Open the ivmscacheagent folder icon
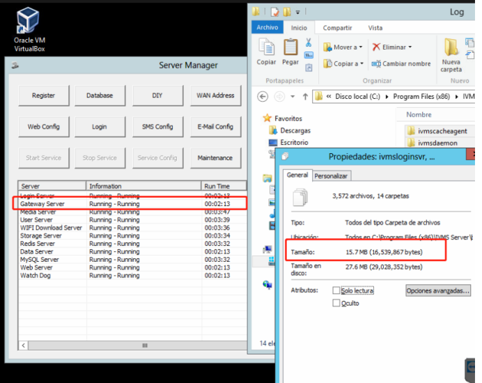482x383 pixels. tap(411, 131)
